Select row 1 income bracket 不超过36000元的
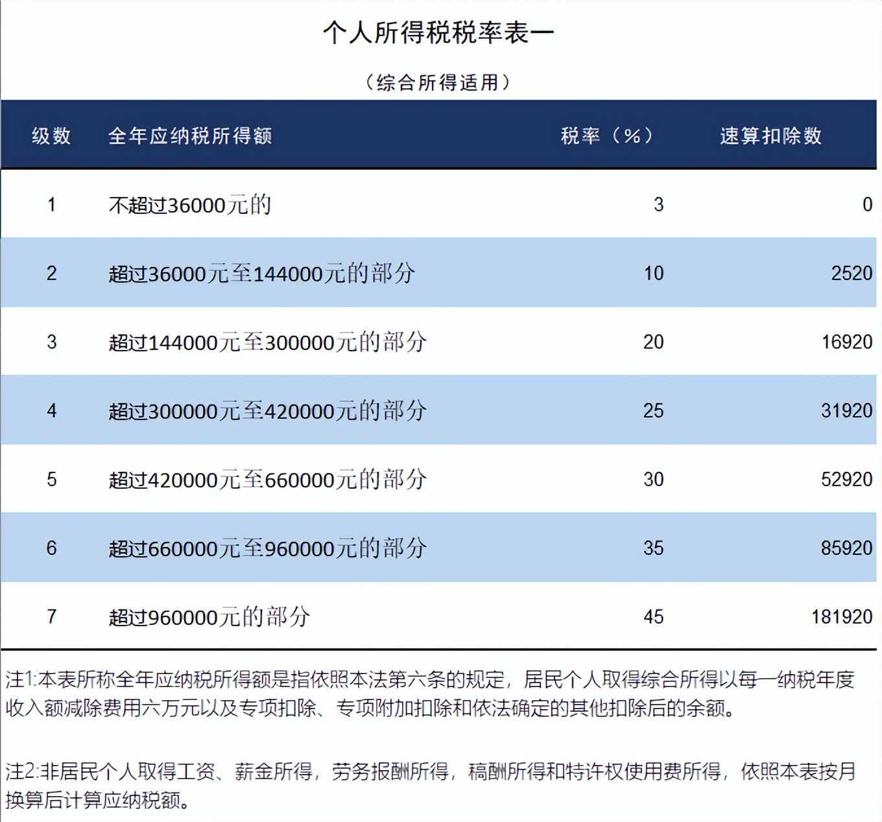882x822 pixels. point(190,204)
